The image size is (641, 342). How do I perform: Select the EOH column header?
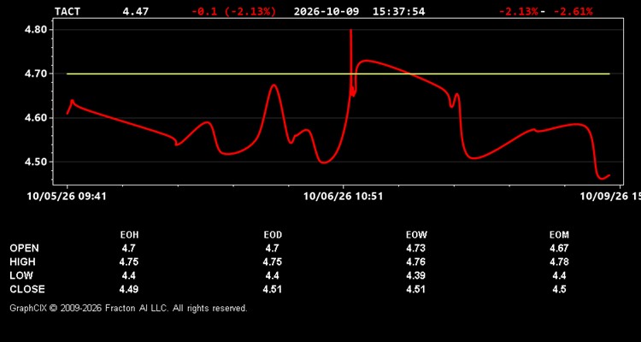click(x=129, y=235)
